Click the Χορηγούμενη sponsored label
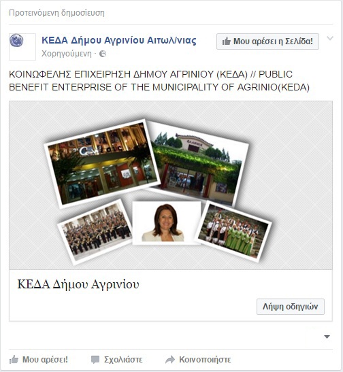 [67, 54]
